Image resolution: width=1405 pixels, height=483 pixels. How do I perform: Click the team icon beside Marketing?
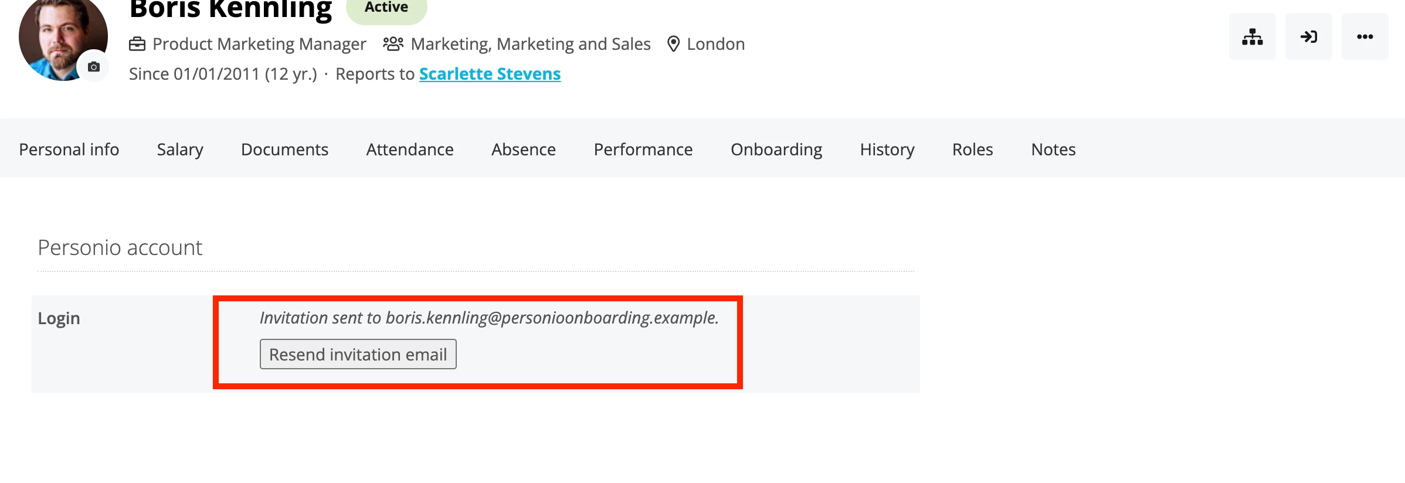[393, 44]
